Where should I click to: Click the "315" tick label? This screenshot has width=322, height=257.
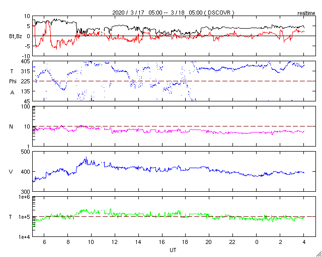coord(26,71)
